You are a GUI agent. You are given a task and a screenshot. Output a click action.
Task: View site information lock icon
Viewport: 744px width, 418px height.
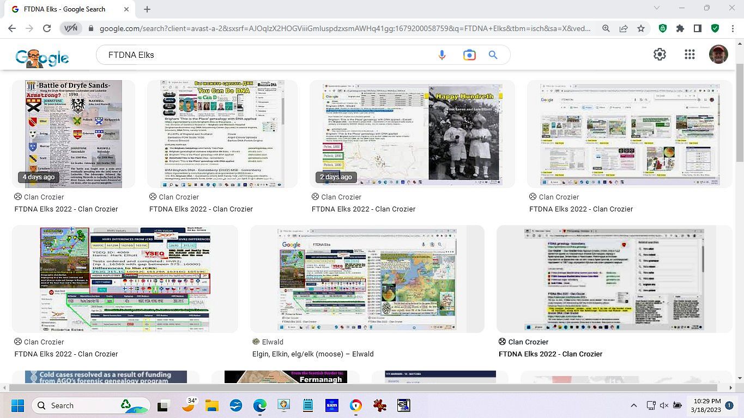(92, 28)
